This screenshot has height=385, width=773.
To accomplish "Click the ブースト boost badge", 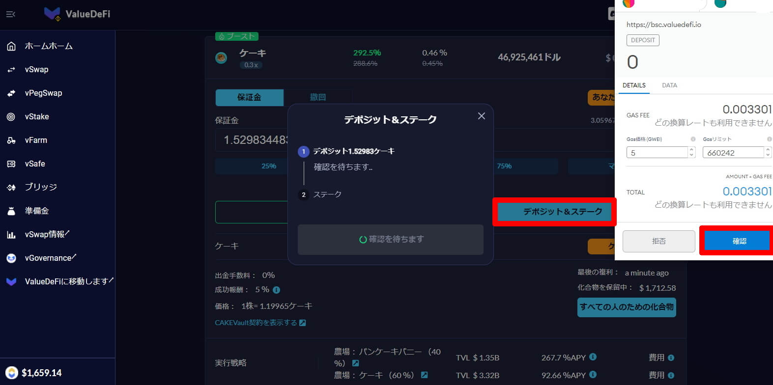I will 237,36.
